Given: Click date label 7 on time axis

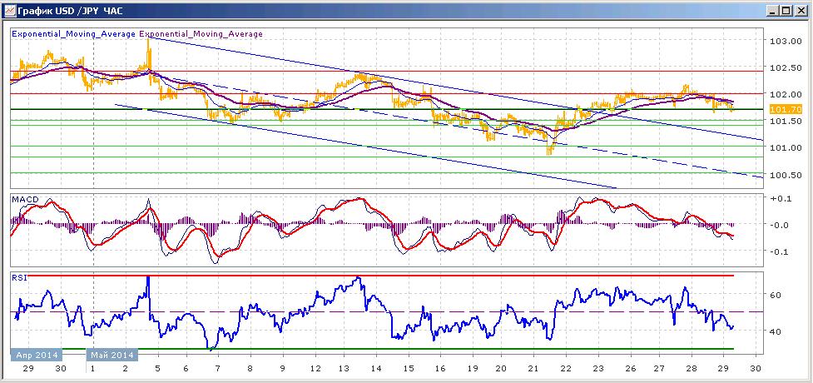Looking at the screenshot, I should pos(218,369).
